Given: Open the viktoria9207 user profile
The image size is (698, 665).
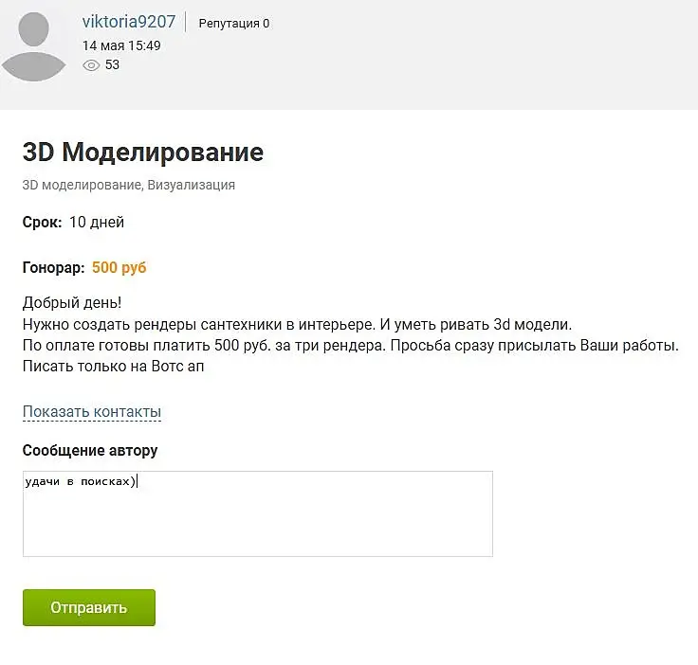Looking at the screenshot, I should 129,22.
